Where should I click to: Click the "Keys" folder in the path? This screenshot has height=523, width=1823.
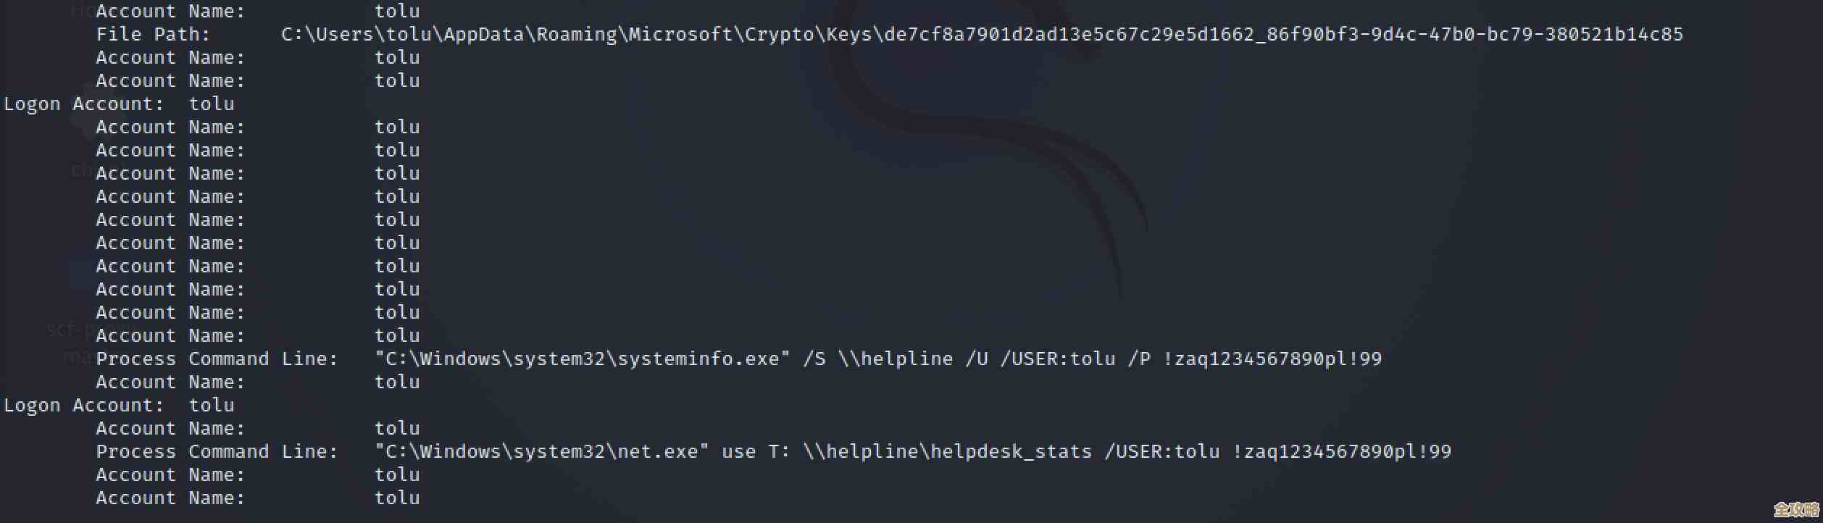point(848,34)
